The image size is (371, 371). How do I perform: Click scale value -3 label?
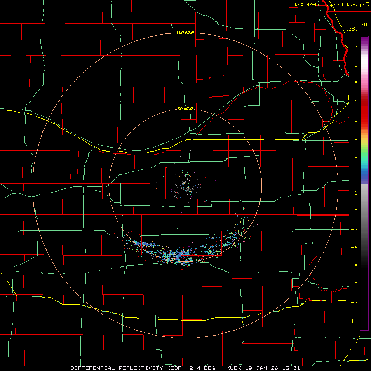coord(354,229)
